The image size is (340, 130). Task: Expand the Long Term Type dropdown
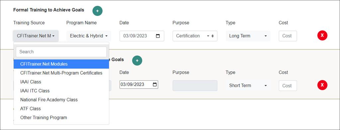point(248,36)
